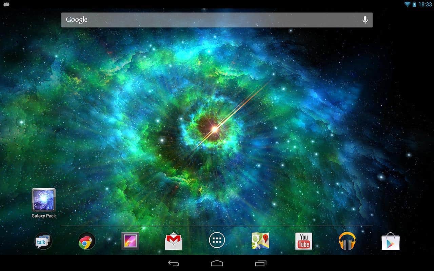Screen dimensions: 434x271
Task: Tap the Wi-Fi status icon
Action: [x=407, y=4]
